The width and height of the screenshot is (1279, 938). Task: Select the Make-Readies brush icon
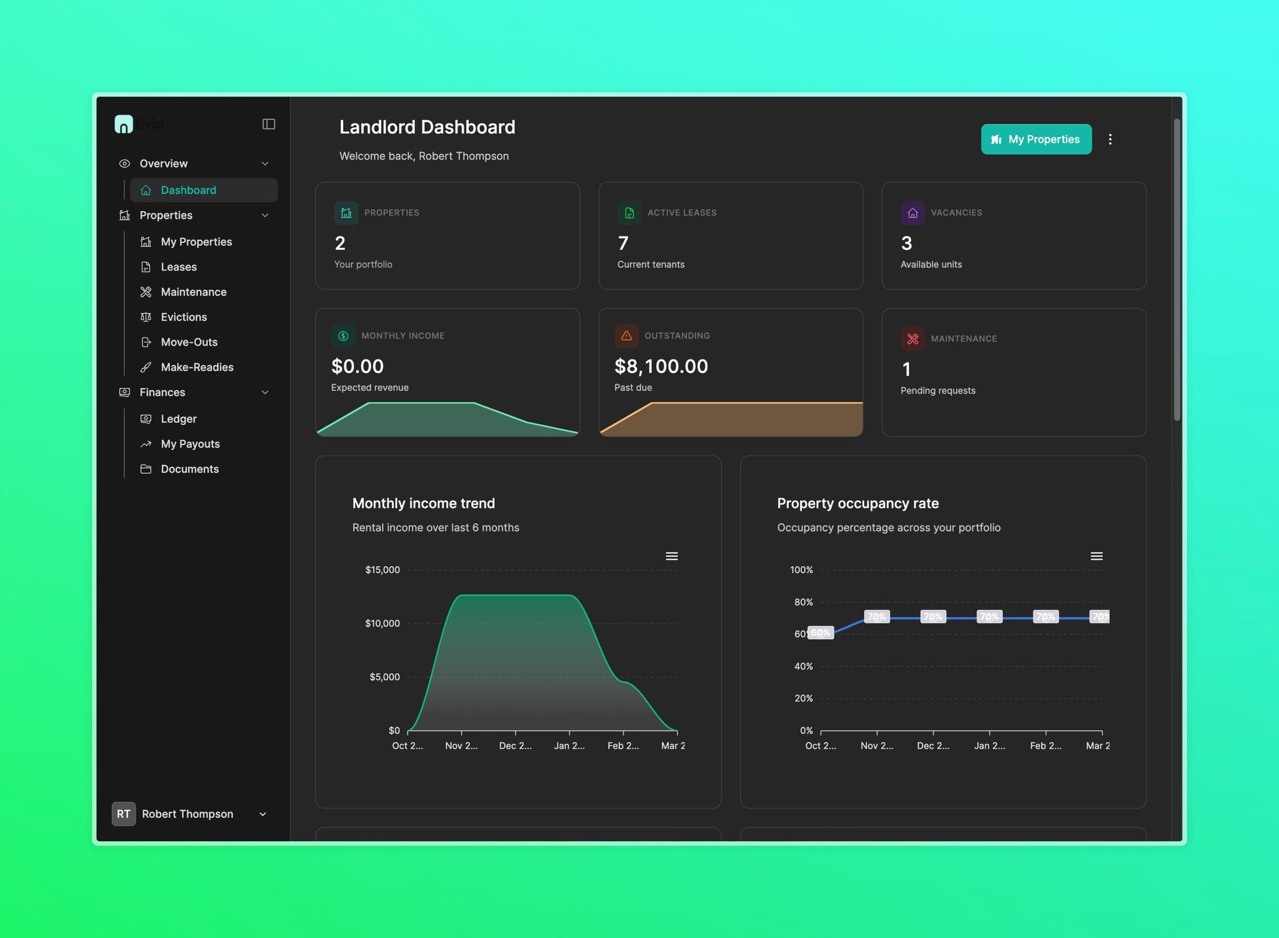(x=147, y=367)
